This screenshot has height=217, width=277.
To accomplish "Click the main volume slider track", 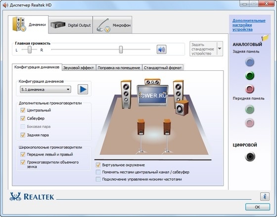I will [101, 50].
